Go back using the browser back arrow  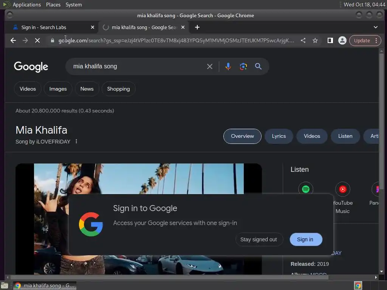point(13,40)
